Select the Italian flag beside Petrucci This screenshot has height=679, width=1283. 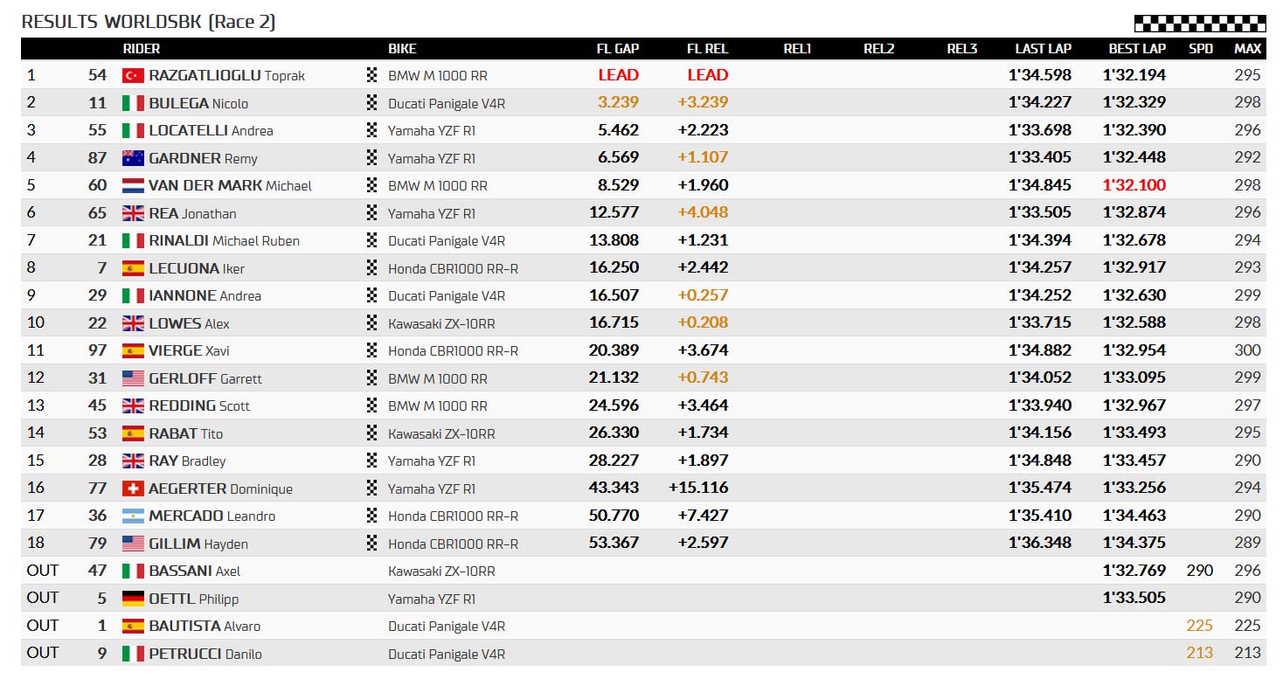click(x=133, y=654)
